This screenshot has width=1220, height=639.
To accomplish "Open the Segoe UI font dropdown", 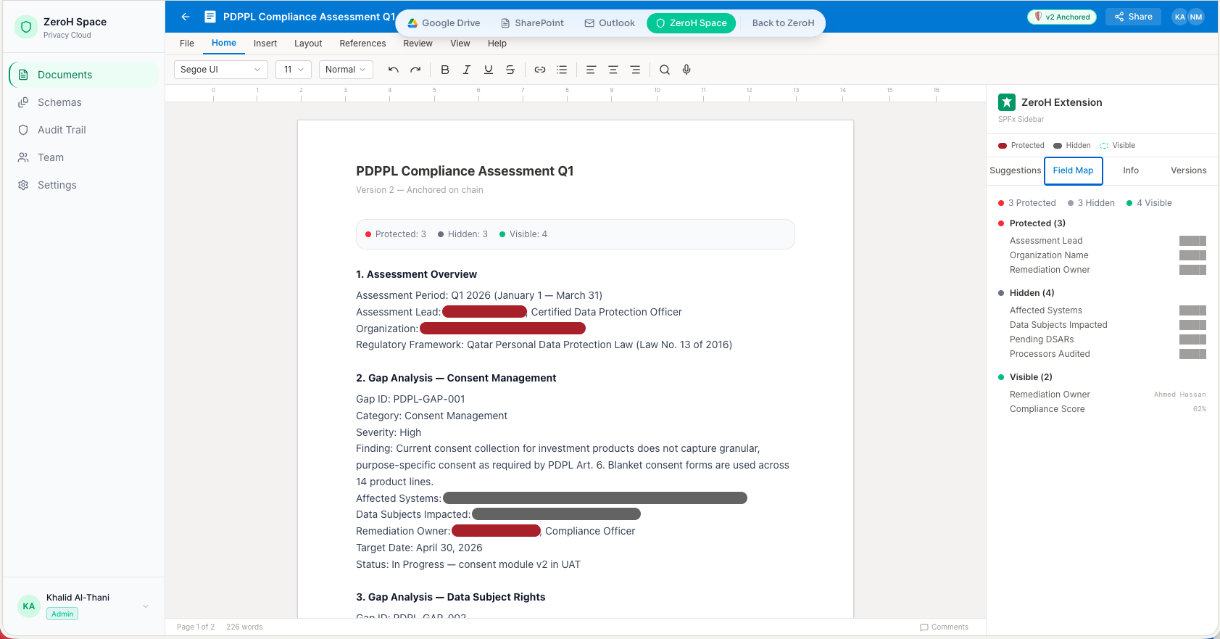I will (x=220, y=70).
